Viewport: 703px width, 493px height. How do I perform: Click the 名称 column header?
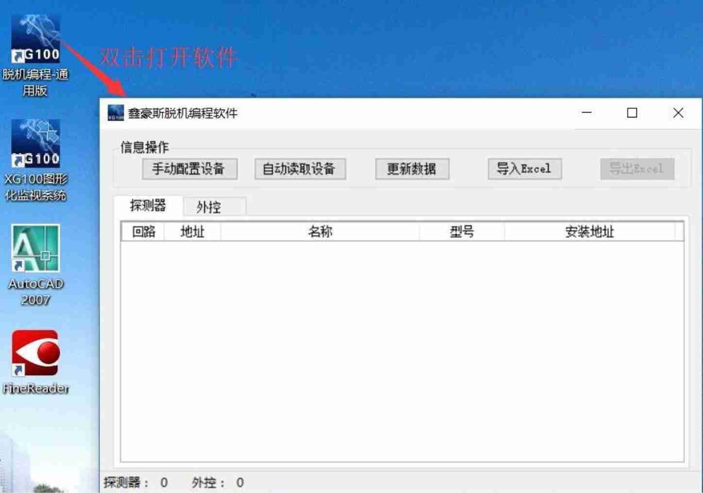point(320,231)
